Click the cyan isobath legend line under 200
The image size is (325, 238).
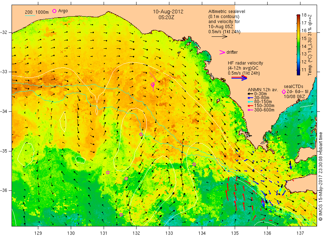(30, 16)
